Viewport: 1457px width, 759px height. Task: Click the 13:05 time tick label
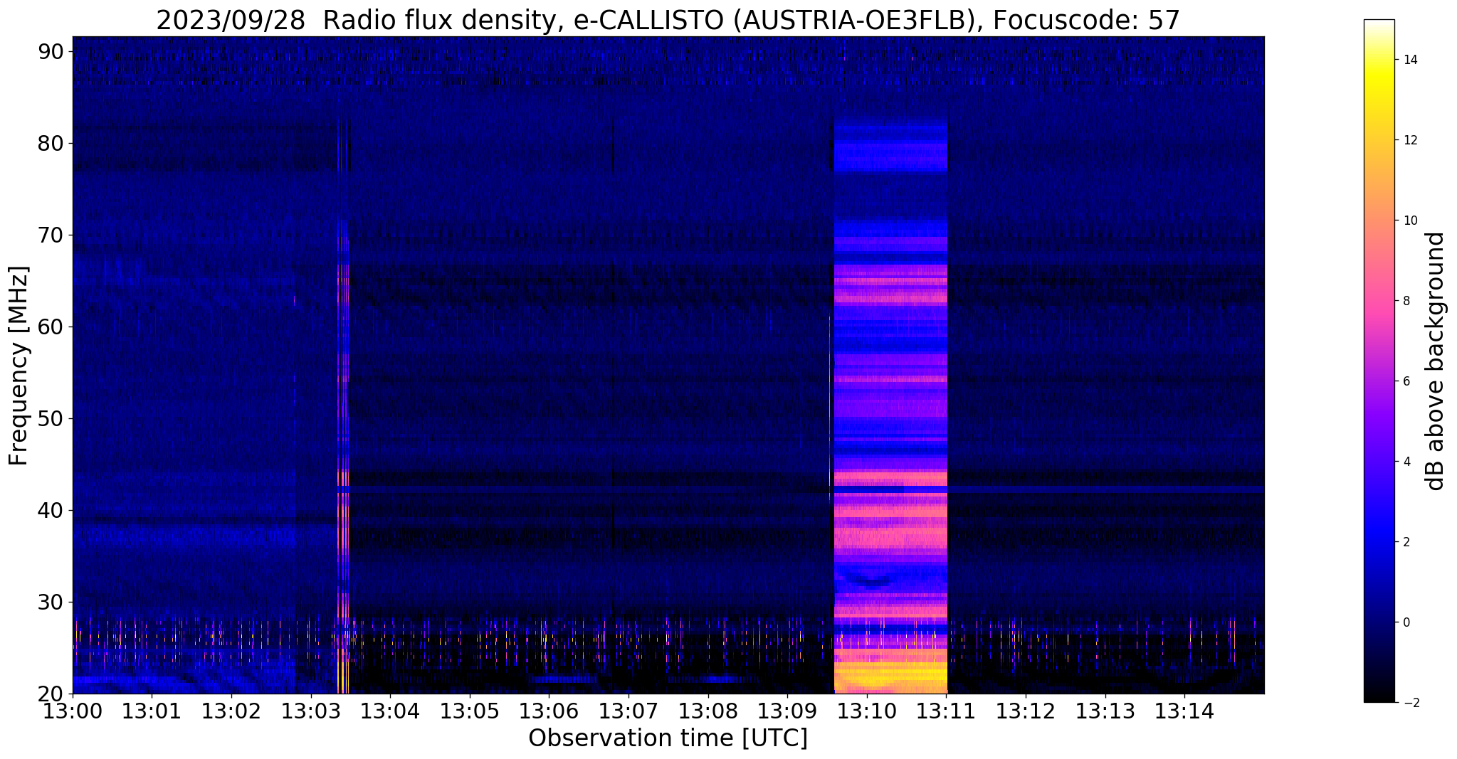point(470,711)
